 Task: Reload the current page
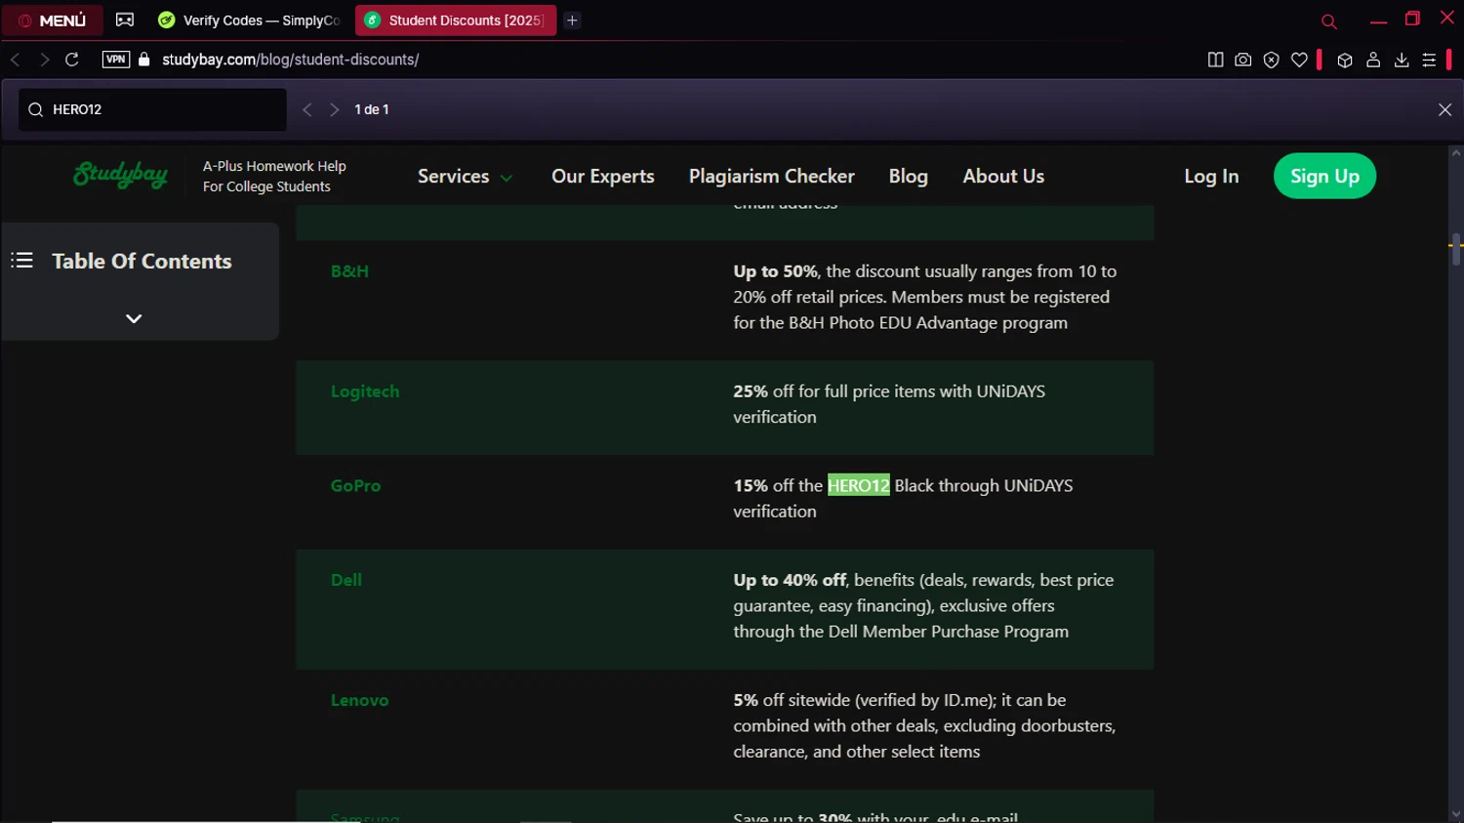(72, 60)
